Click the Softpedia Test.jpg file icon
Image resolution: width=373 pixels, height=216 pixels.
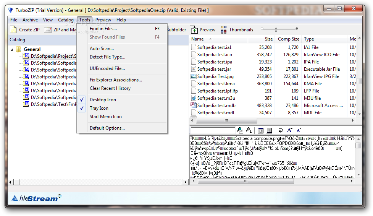194,76
